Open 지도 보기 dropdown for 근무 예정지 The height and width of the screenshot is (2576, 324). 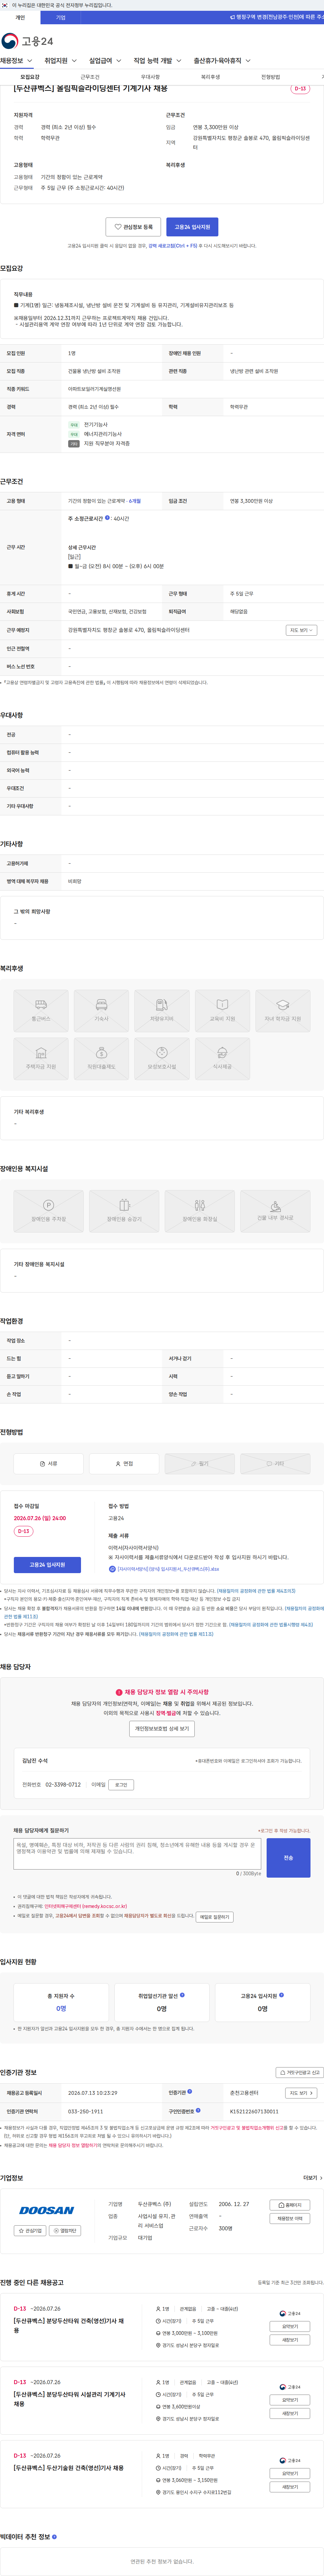(301, 630)
